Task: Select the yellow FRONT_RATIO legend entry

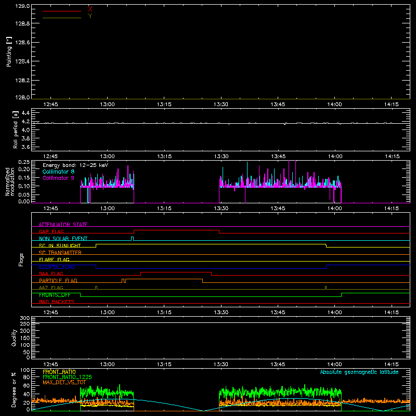Action: [x=59, y=372]
